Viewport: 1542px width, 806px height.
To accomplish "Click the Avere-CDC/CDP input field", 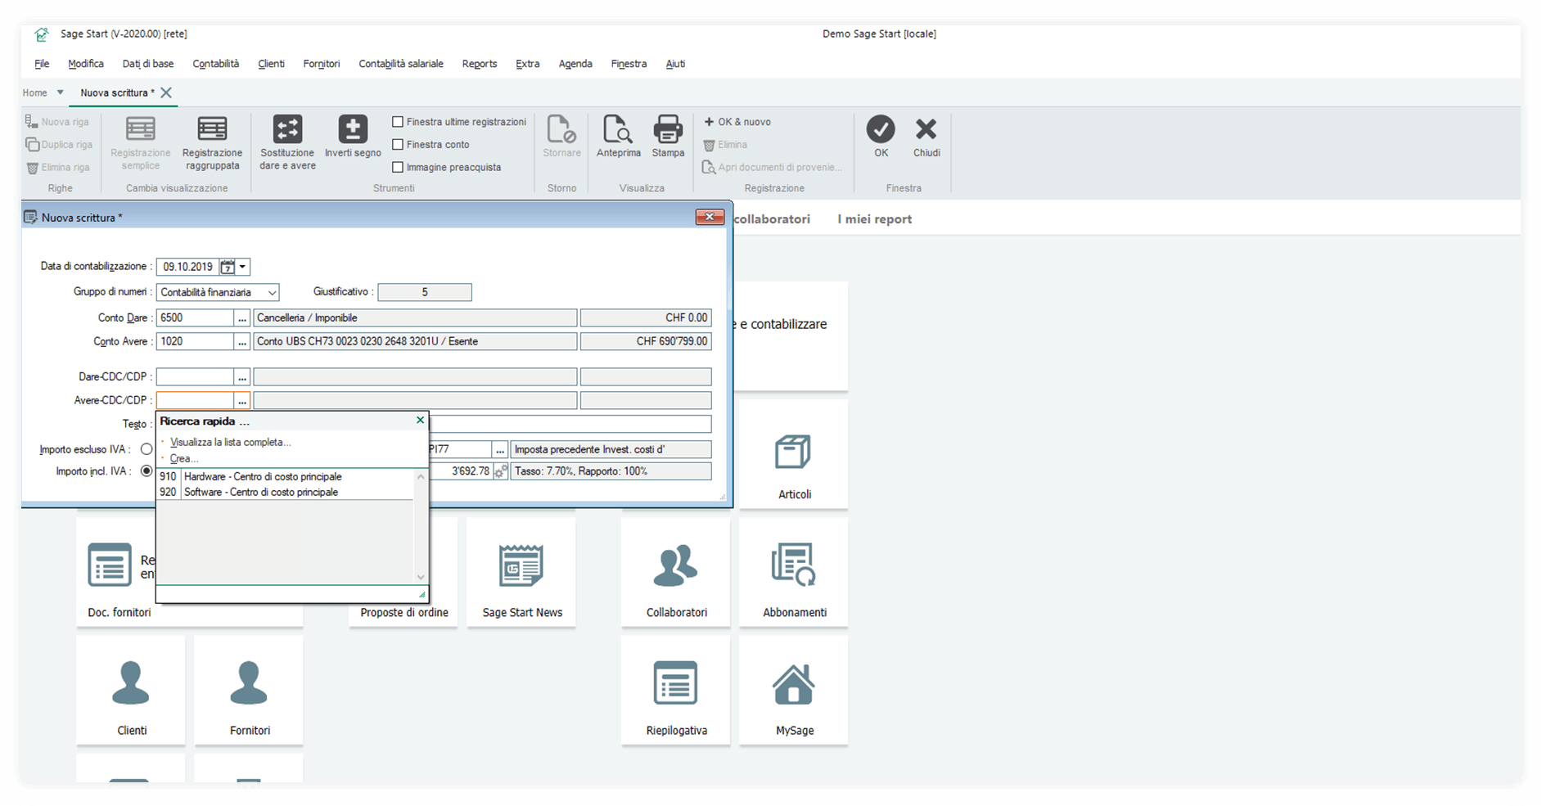I will [x=195, y=401].
